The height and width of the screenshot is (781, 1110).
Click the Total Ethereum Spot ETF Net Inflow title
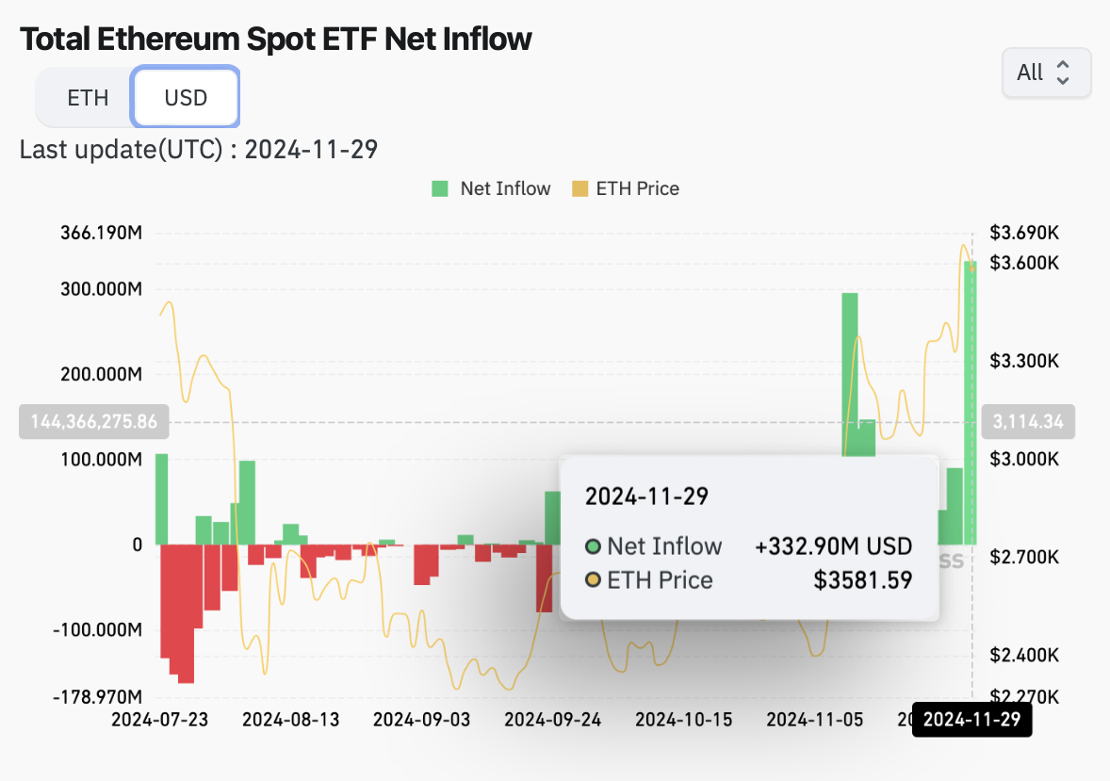pos(275,39)
